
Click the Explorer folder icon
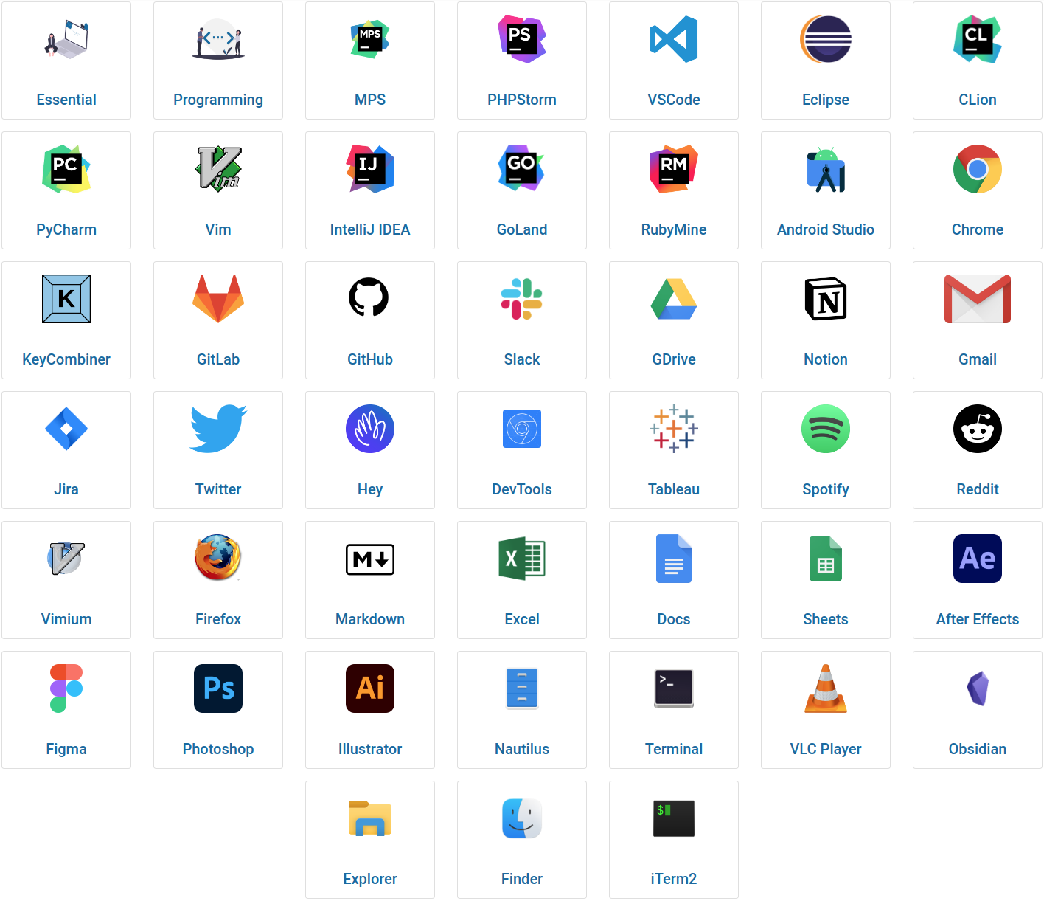(370, 818)
